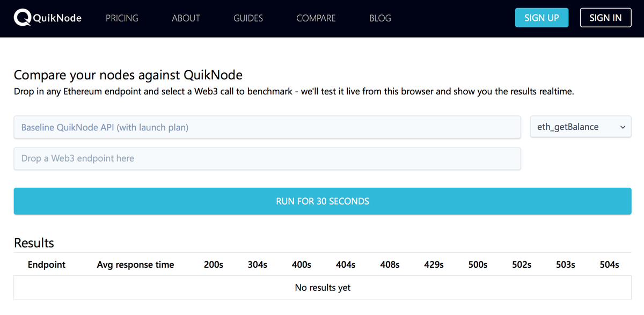644x315 pixels.
Task: Click the Baseline QuikNode API input field
Action: pyautogui.click(x=267, y=127)
